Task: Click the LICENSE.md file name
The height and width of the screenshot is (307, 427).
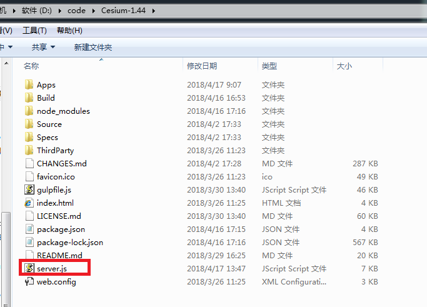Action: tap(59, 216)
